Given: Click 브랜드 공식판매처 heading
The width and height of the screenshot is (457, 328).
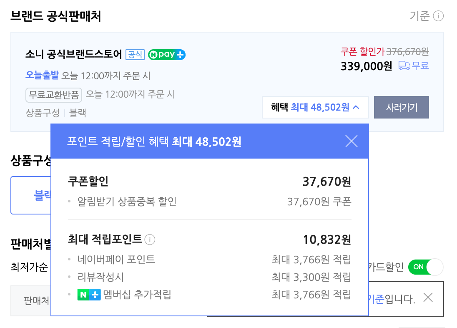Looking at the screenshot, I should (x=56, y=16).
